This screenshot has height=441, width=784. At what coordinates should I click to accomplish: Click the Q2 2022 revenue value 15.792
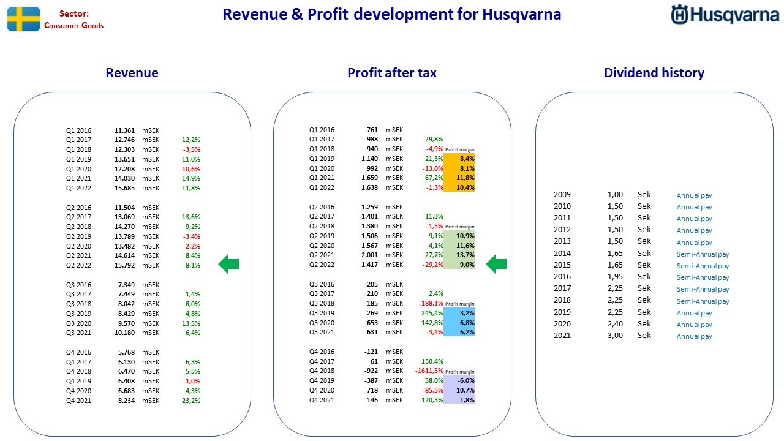coord(124,265)
